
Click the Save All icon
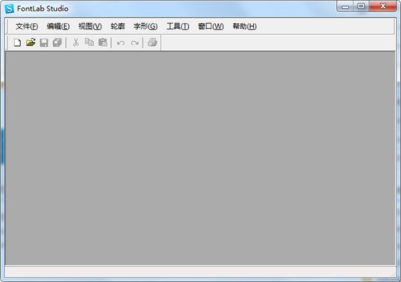coord(57,43)
